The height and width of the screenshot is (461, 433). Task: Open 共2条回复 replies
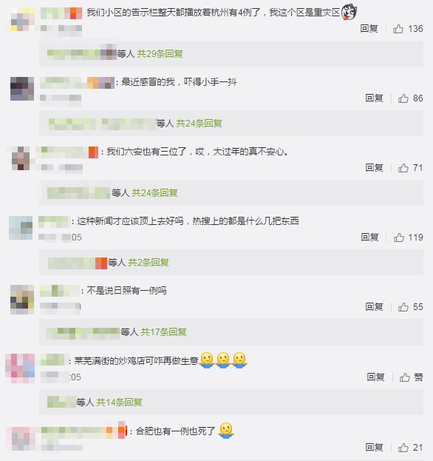149,262
